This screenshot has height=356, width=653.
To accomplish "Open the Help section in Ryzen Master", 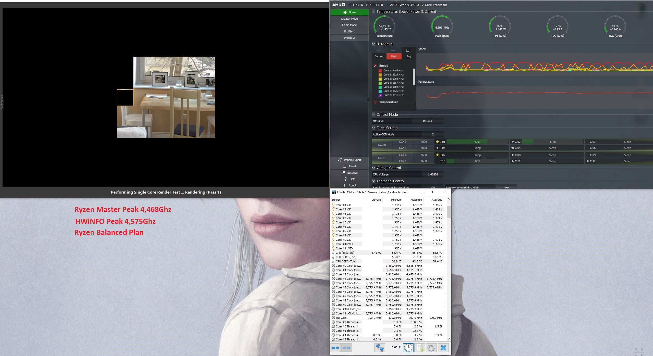I will tap(350, 179).
